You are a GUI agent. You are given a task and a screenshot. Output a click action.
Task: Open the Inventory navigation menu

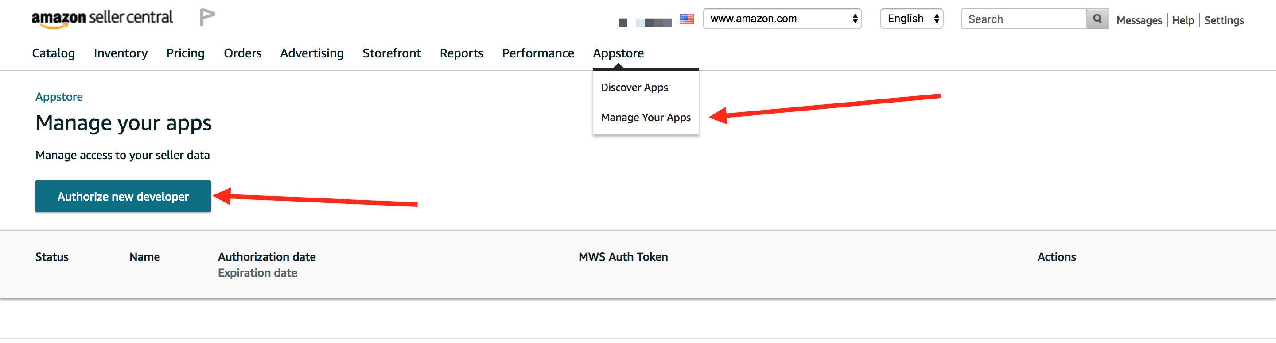(121, 53)
